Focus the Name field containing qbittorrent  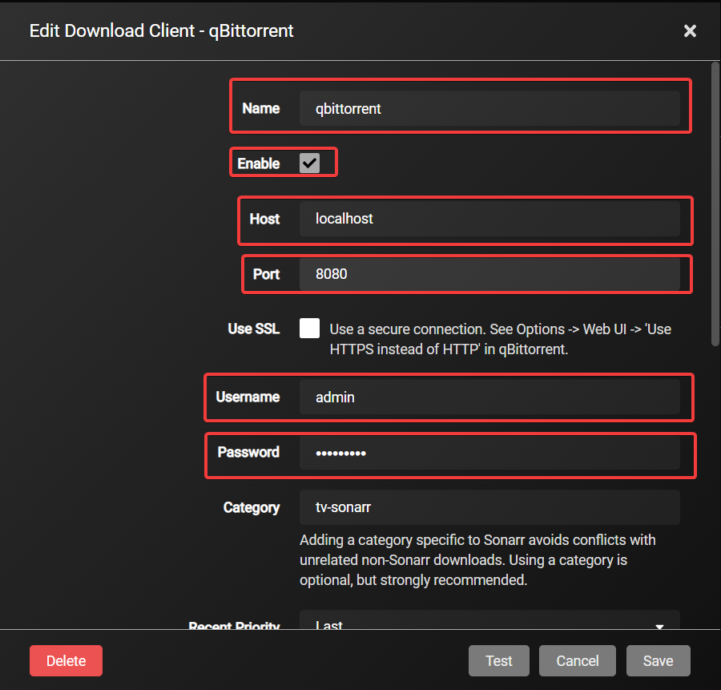489,108
